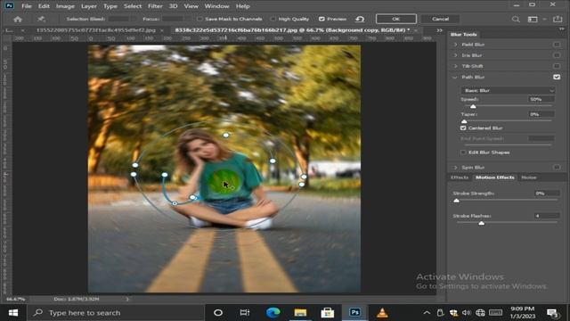The width and height of the screenshot is (570, 321).
Task: Click the double-arrow tab overflow icon
Action: 439,30
